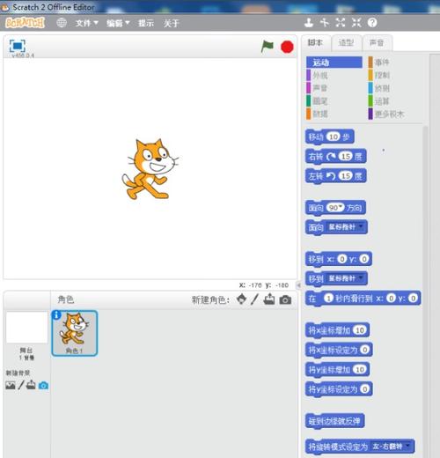Open sprite info via blue i badge
The width and height of the screenshot is (440, 458).
tap(56, 315)
